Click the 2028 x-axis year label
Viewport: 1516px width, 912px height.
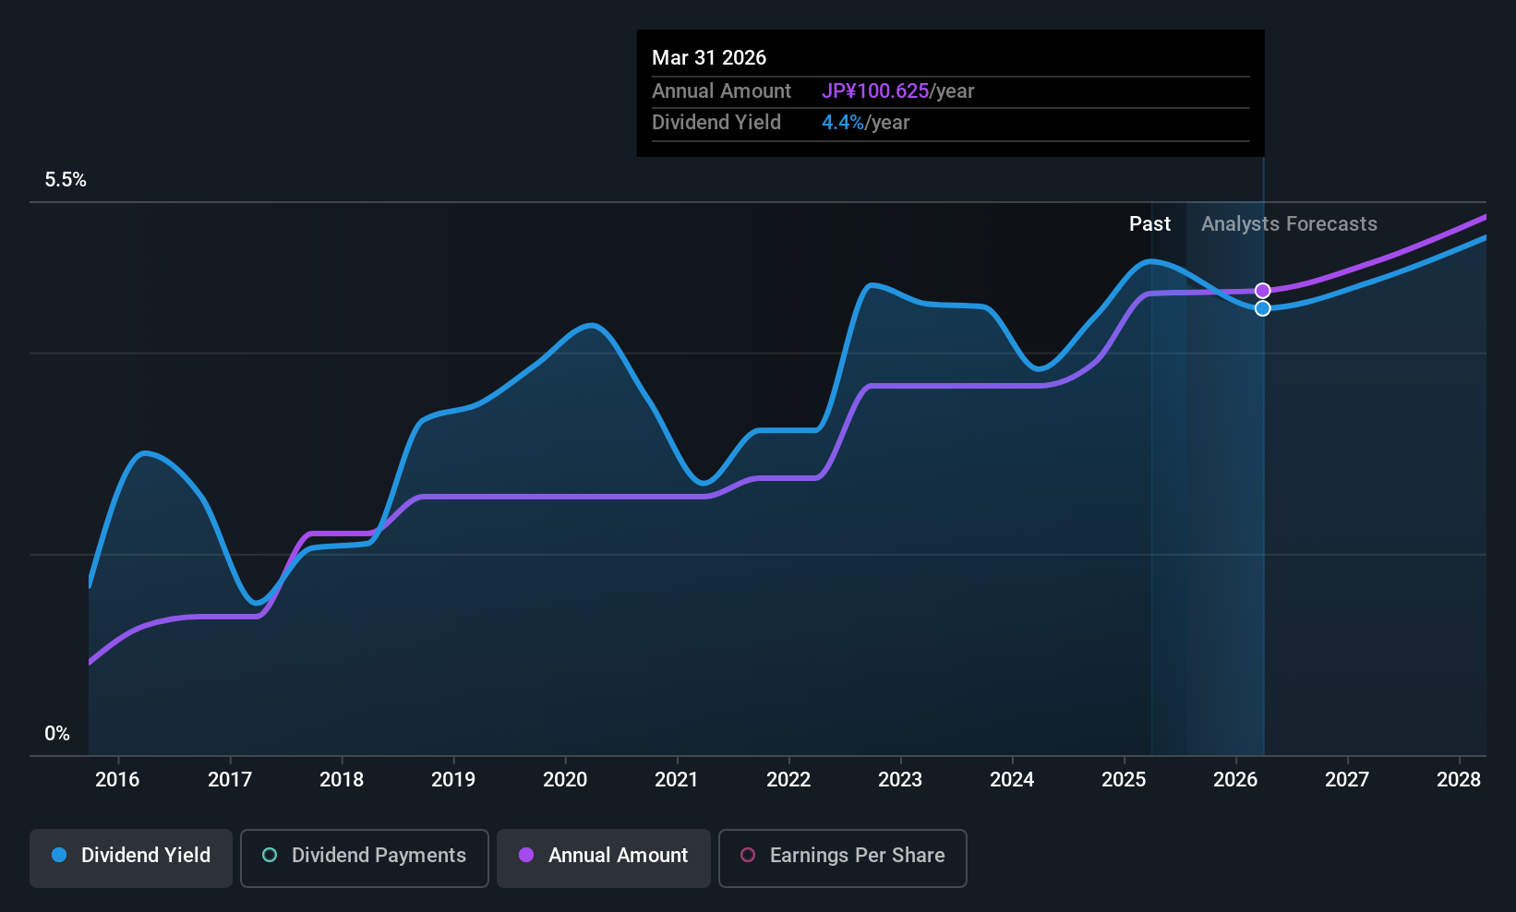pyautogui.click(x=1459, y=780)
